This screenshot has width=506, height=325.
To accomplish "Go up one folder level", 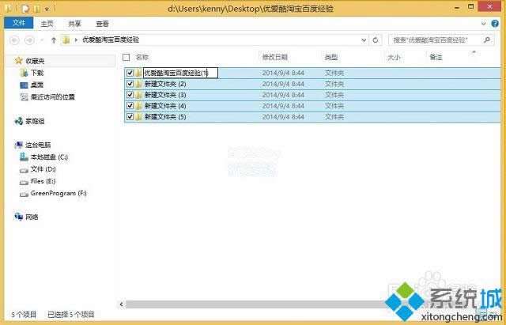I will tap(54, 40).
